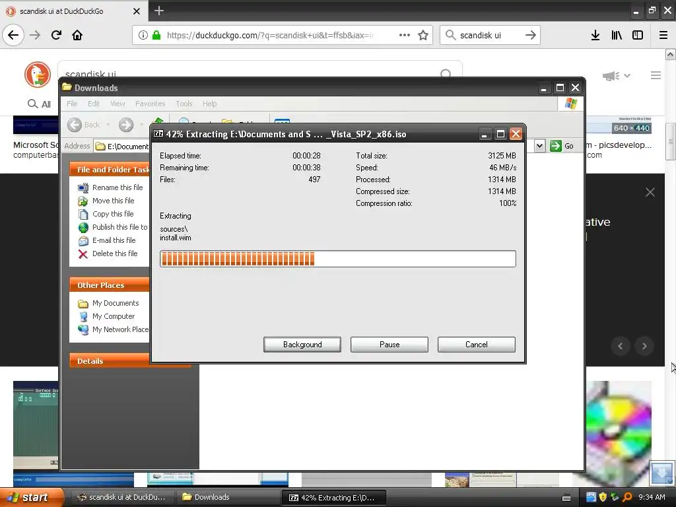The height and width of the screenshot is (507, 676).
Task: Open My Network Places link
Action: coord(114,330)
